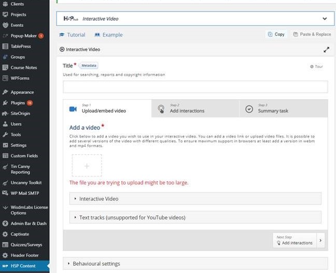Viewport: 336px width, 273px height.
Task: Click the Tools wrench icon
Action: pos(5,134)
